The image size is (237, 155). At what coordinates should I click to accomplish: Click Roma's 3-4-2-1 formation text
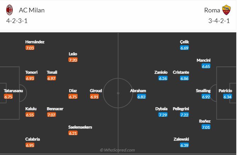click(219, 21)
